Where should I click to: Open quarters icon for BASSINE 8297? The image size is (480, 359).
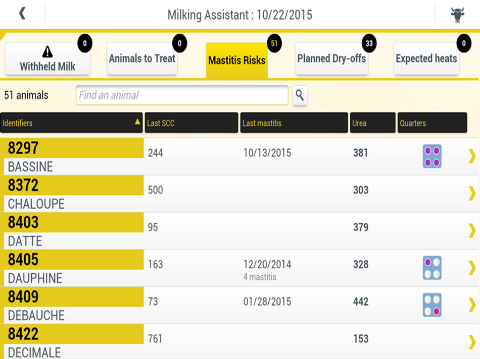(x=432, y=156)
